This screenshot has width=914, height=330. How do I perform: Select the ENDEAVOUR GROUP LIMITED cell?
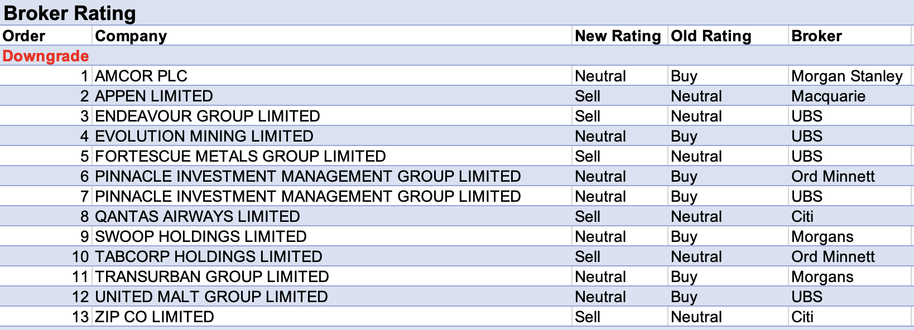[208, 116]
